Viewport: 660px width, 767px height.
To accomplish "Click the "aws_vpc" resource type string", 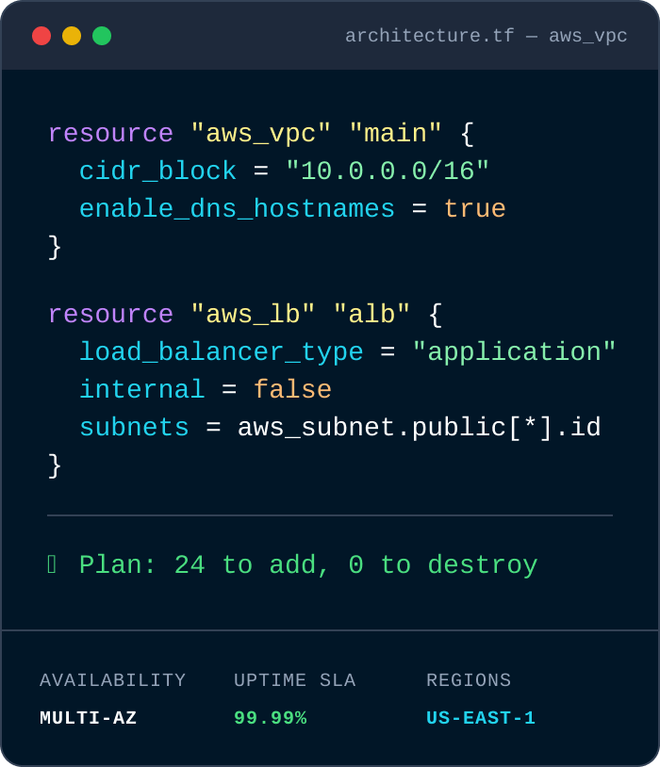I will [261, 134].
